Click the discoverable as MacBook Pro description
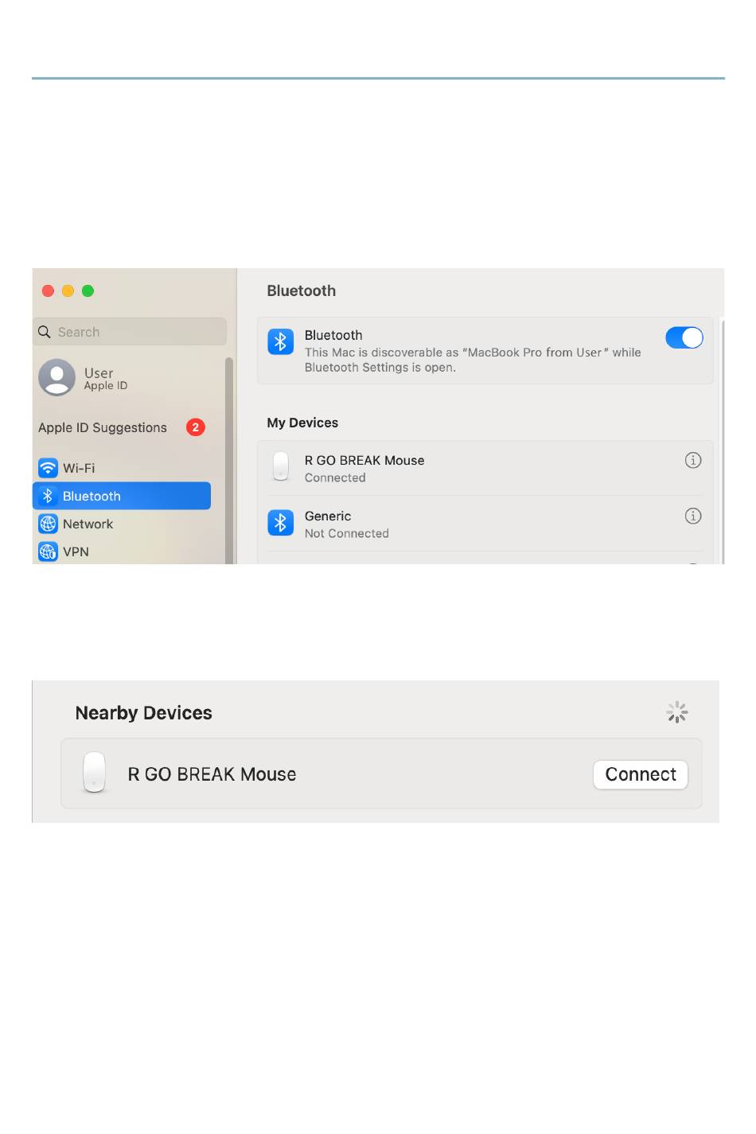The width and height of the screenshot is (756, 1134). (x=473, y=360)
